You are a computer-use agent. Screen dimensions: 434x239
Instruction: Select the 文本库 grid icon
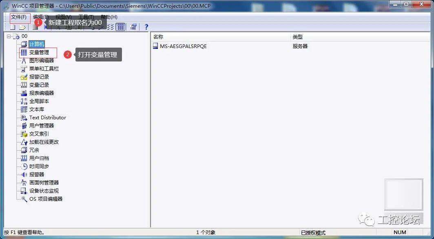click(24, 110)
